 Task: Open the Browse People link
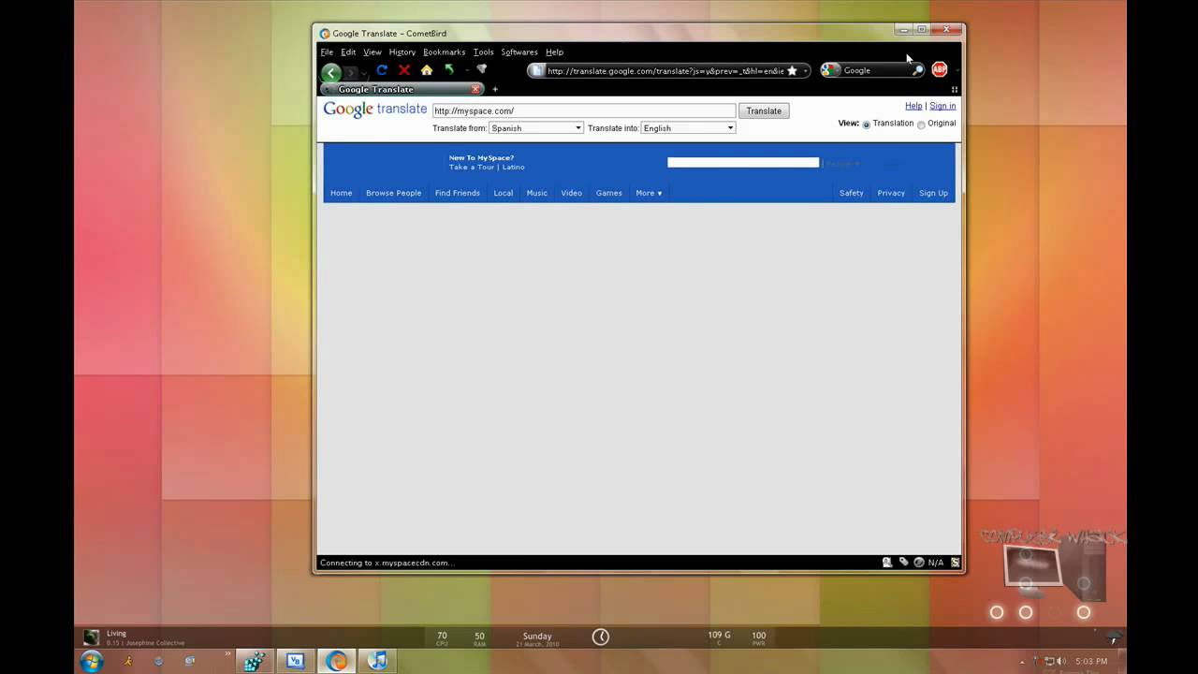pos(393,193)
